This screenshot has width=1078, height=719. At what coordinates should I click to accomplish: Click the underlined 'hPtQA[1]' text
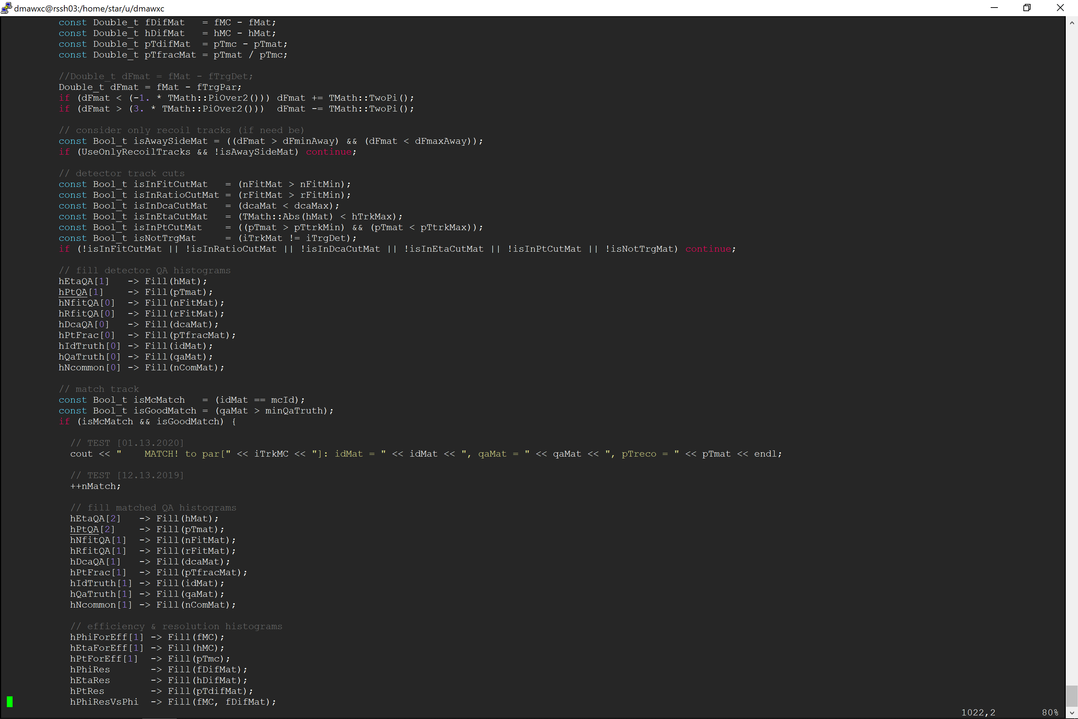(x=81, y=292)
